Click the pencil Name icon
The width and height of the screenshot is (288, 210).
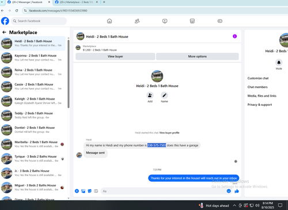(164, 95)
